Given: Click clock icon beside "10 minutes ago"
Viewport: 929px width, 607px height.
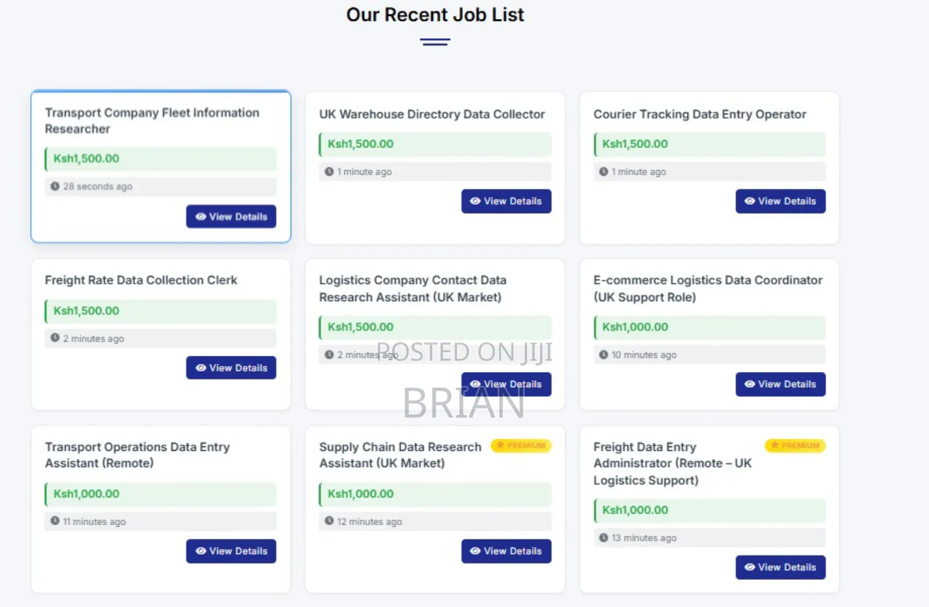Looking at the screenshot, I should 604,355.
